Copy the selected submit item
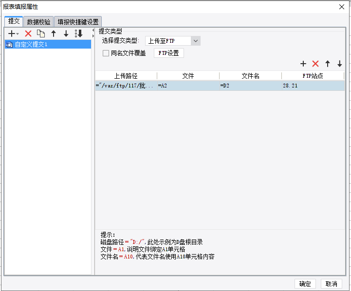351x291 pixels. coord(41,34)
